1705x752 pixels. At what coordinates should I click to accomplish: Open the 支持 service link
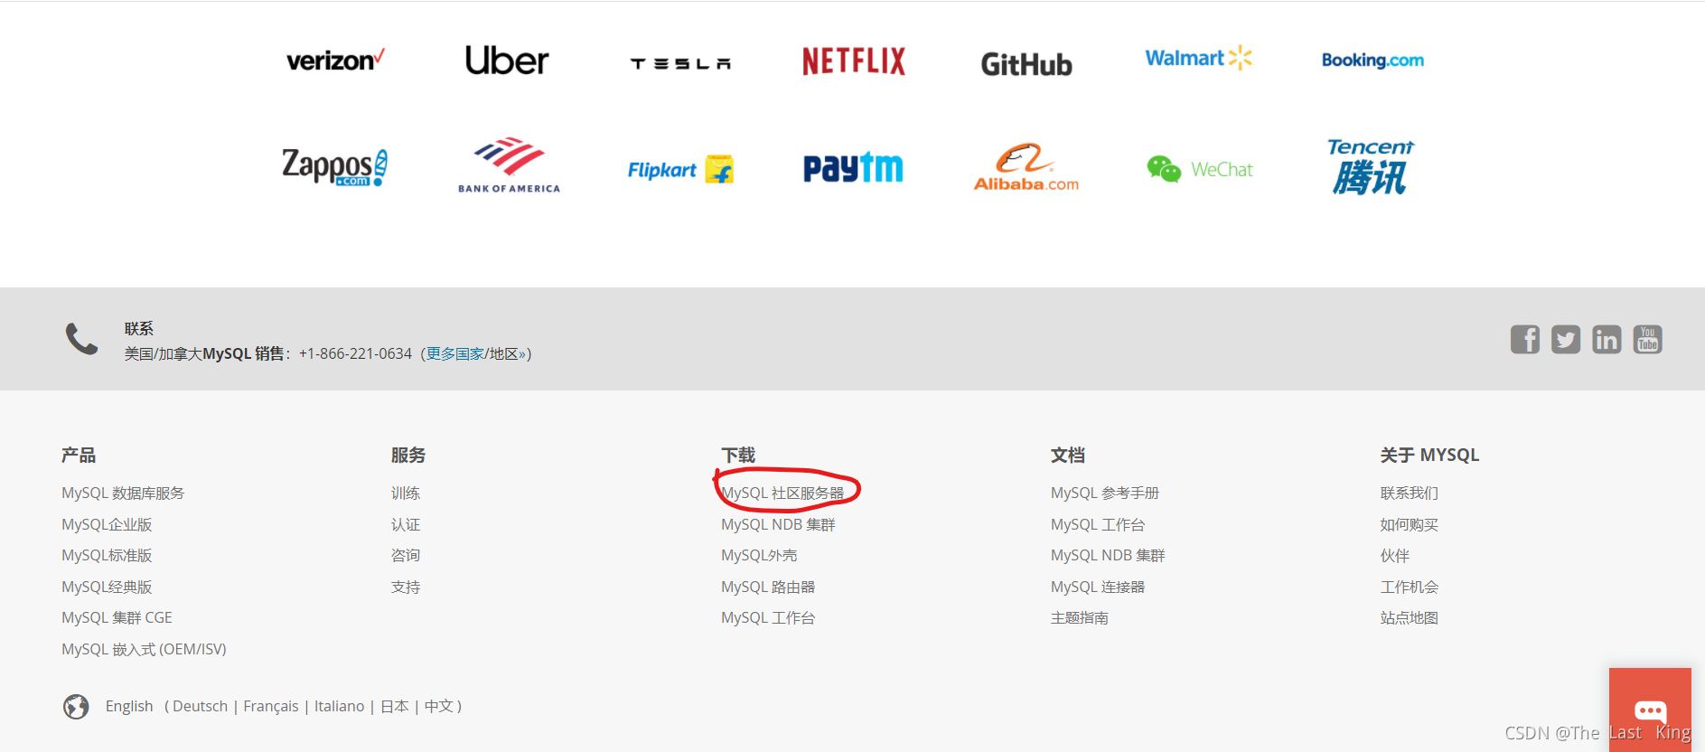406,587
